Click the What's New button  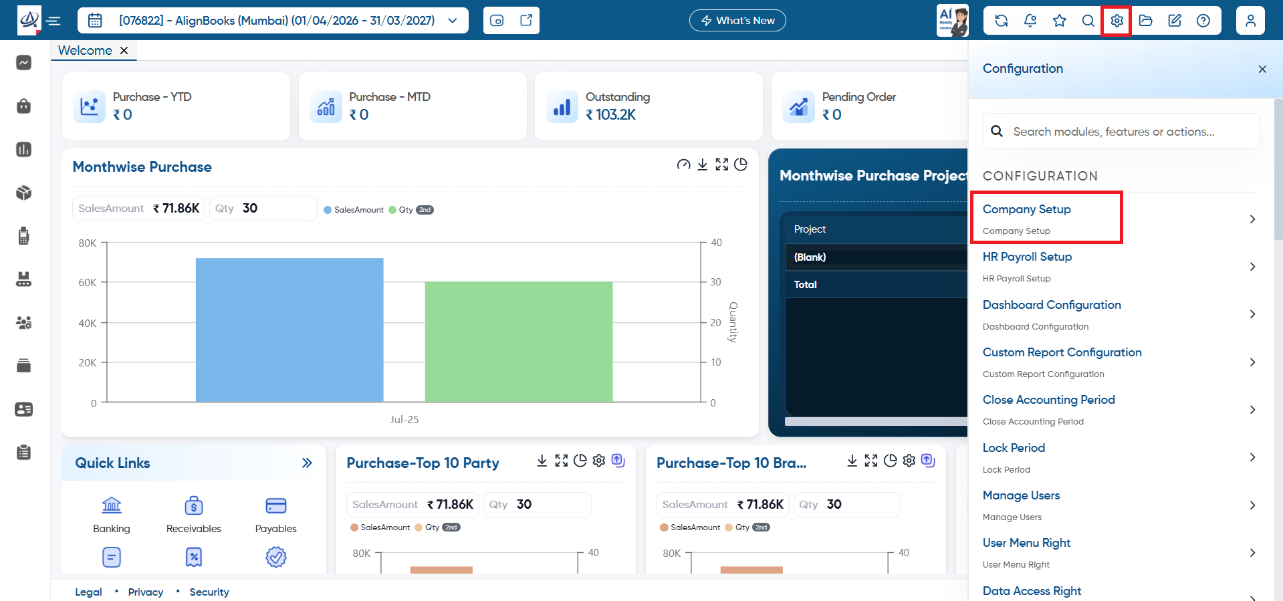(x=737, y=21)
